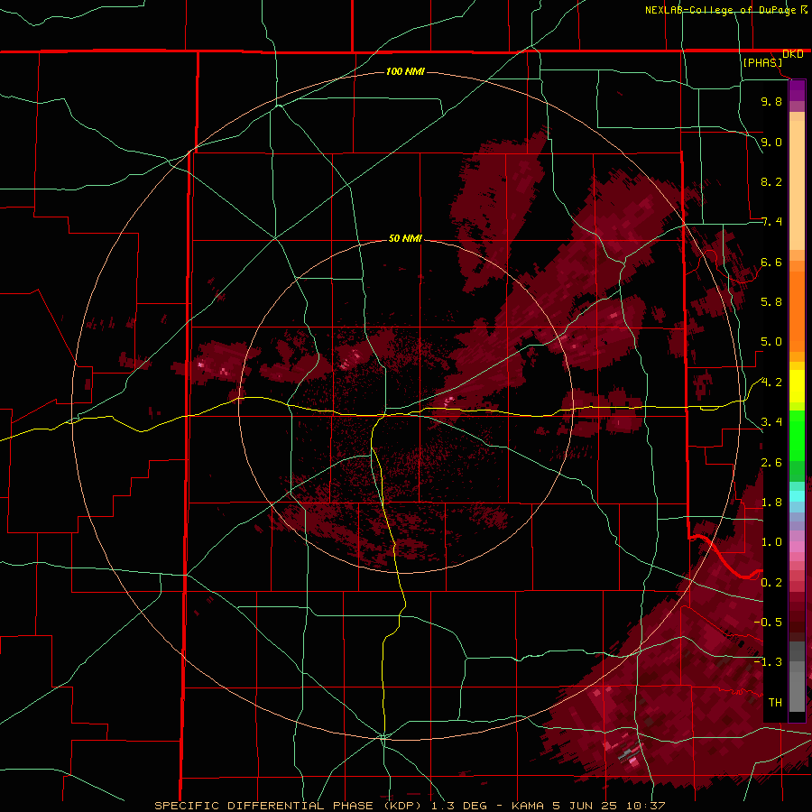The width and height of the screenshot is (812, 812).
Task: Click the -1.3 scale value
Action: (x=768, y=662)
